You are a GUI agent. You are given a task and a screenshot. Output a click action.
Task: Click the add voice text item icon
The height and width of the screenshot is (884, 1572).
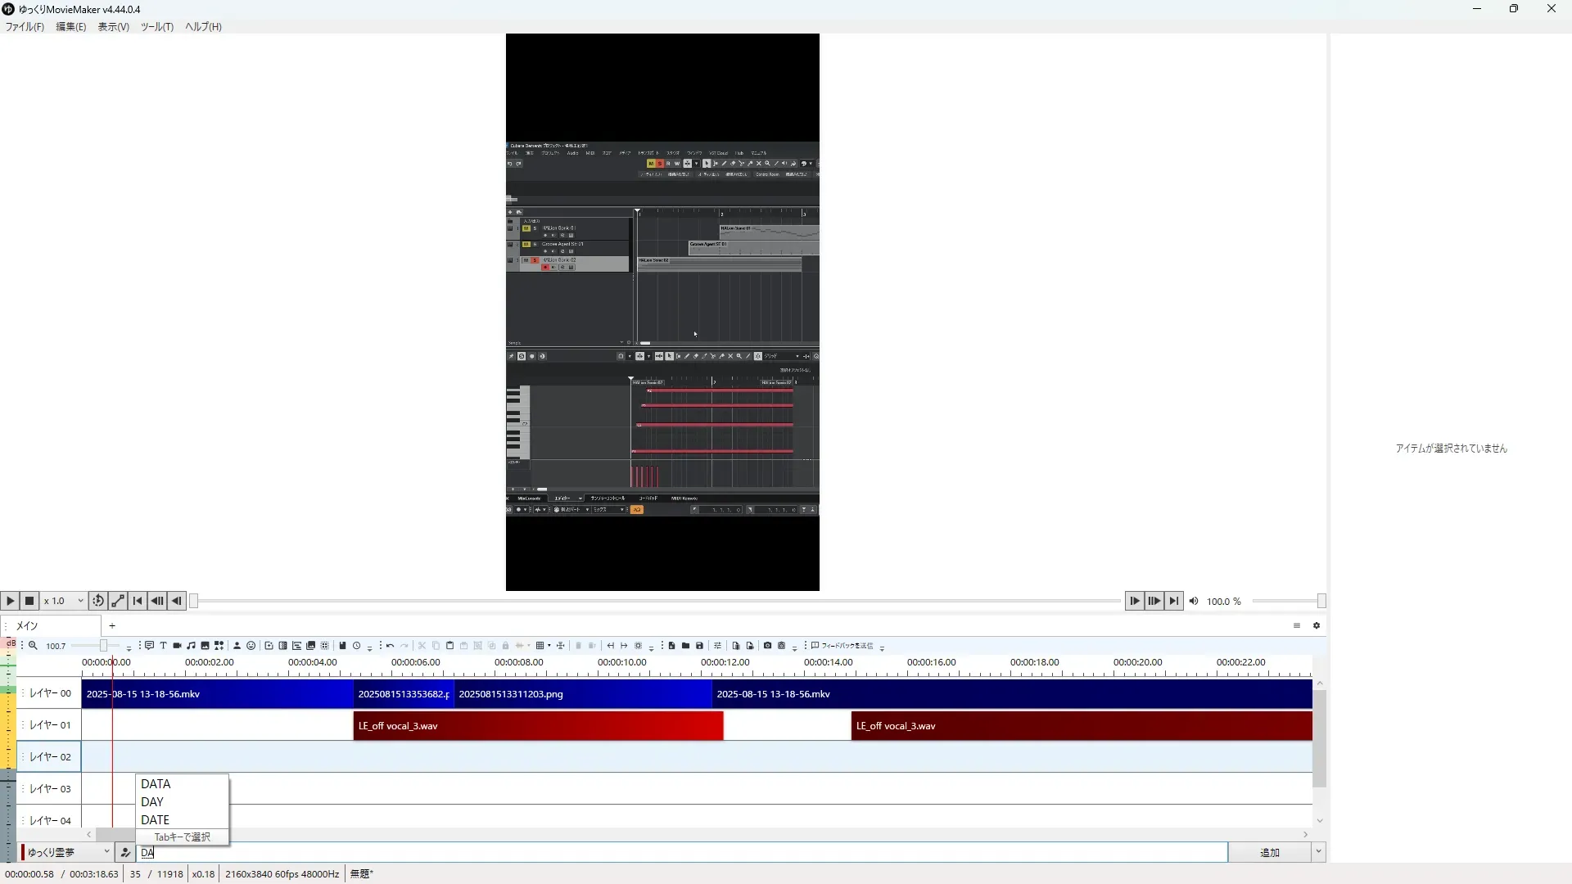(x=149, y=646)
